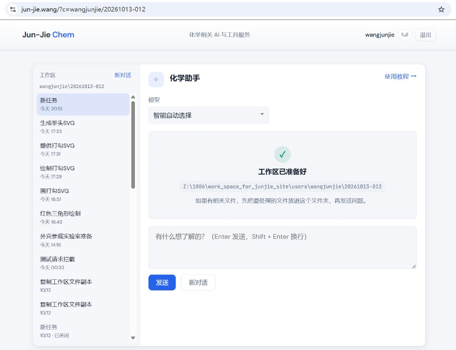Image resolution: width=456 pixels, height=350 pixels.
Task: Open the 绘制打勾SVG conversation
Action: 83,172
